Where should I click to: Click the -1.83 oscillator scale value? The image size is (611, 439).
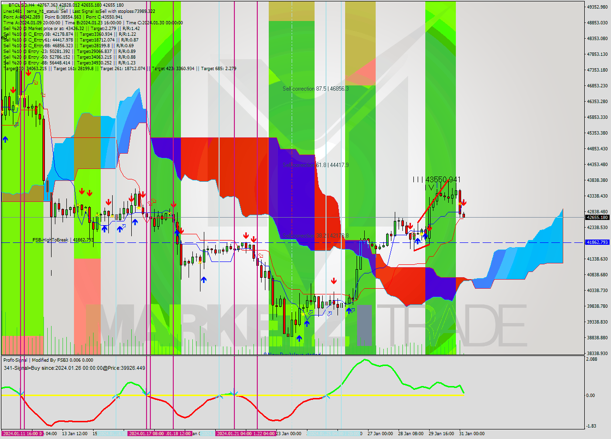coord(591,426)
